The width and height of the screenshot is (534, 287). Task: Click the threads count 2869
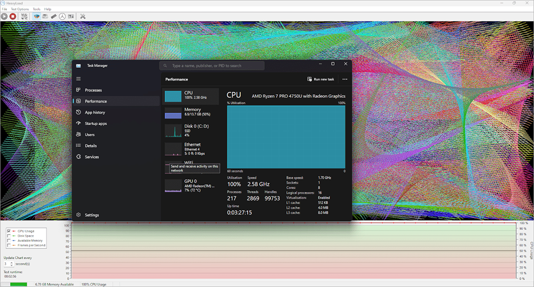[253, 198]
